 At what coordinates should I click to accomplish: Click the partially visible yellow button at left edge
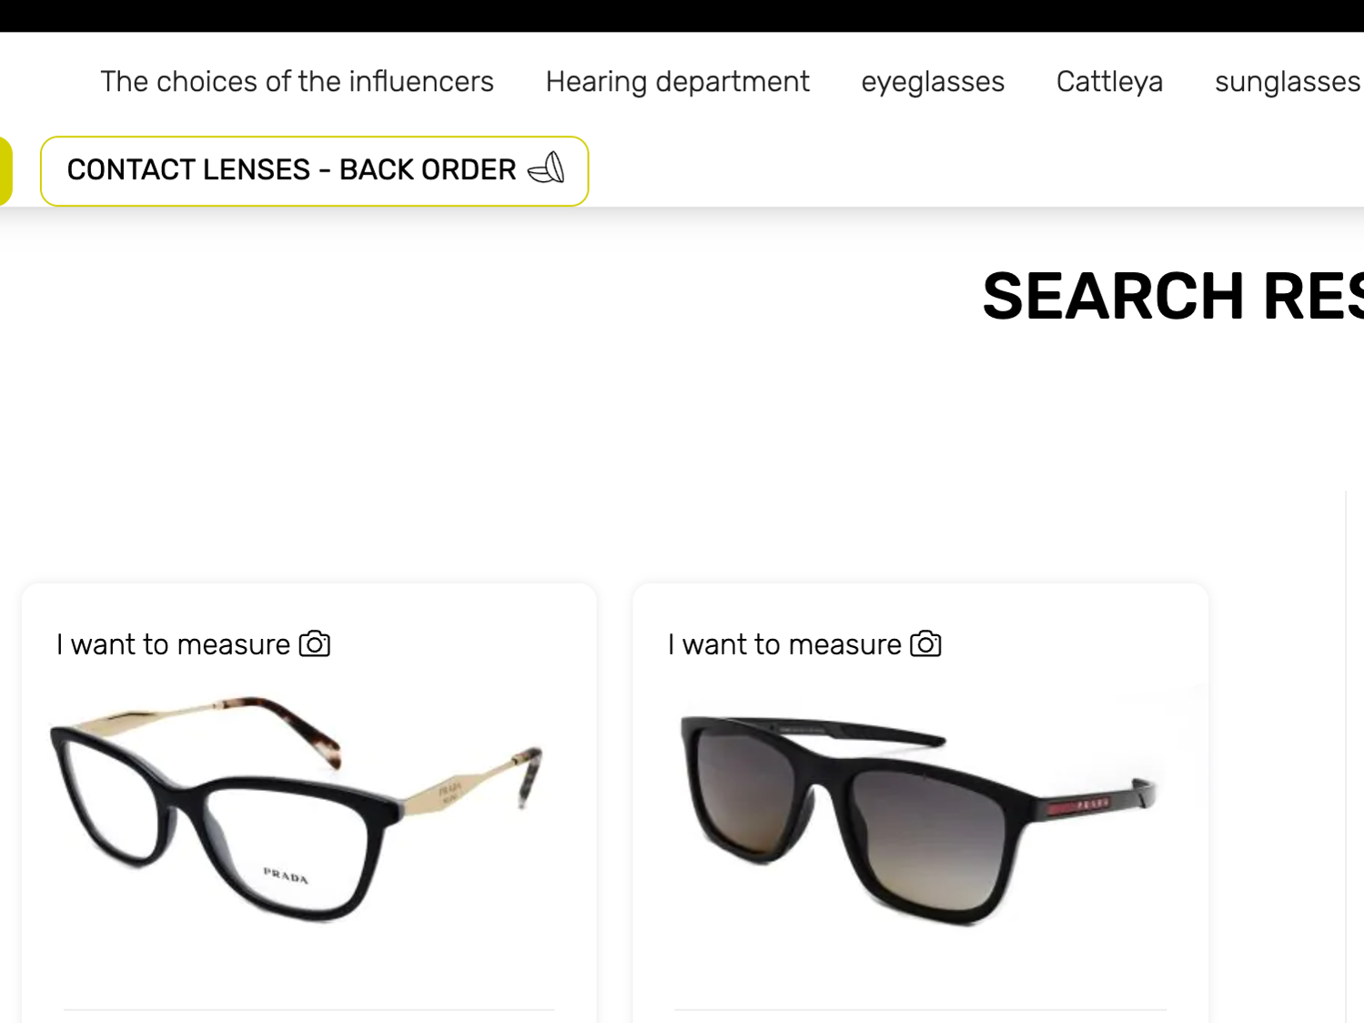(5, 171)
